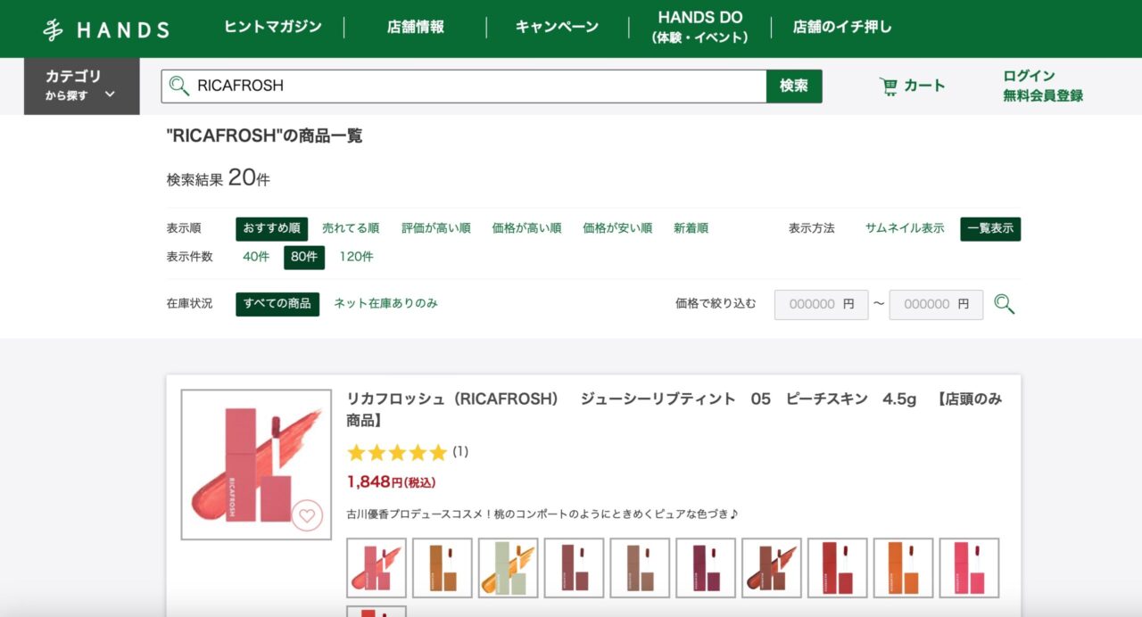This screenshot has width=1142, height=617.
Task: Open the ジューシーリプティント 05 product title
Action: click(x=674, y=409)
